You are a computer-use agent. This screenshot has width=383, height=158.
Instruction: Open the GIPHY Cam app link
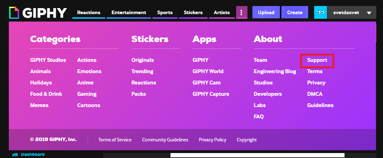[x=207, y=83]
